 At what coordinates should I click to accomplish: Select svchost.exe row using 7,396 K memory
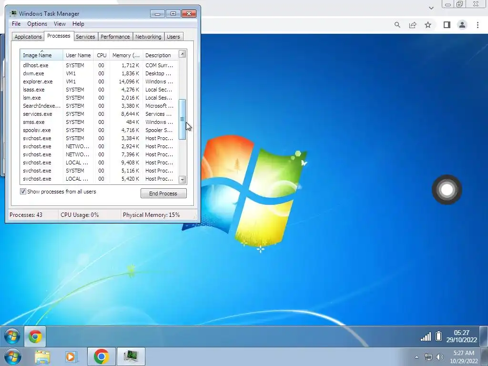pyautogui.click(x=99, y=154)
